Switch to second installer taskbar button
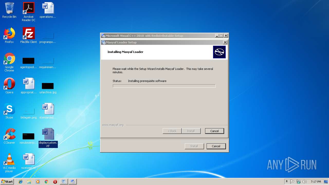The width and height of the screenshot is (329, 185). 73,182
